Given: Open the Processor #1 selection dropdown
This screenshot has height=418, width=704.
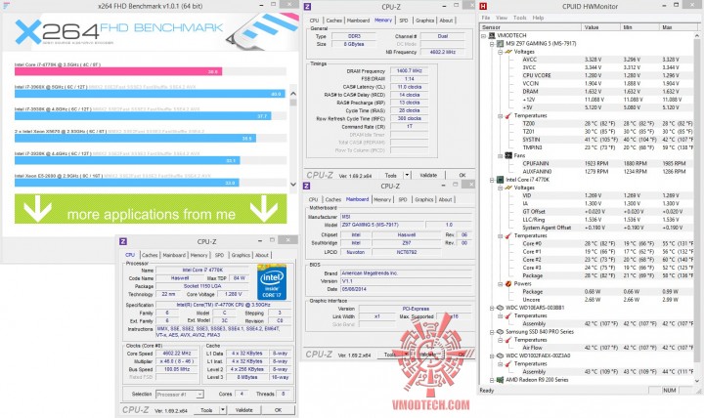Looking at the screenshot, I should pos(199,395).
